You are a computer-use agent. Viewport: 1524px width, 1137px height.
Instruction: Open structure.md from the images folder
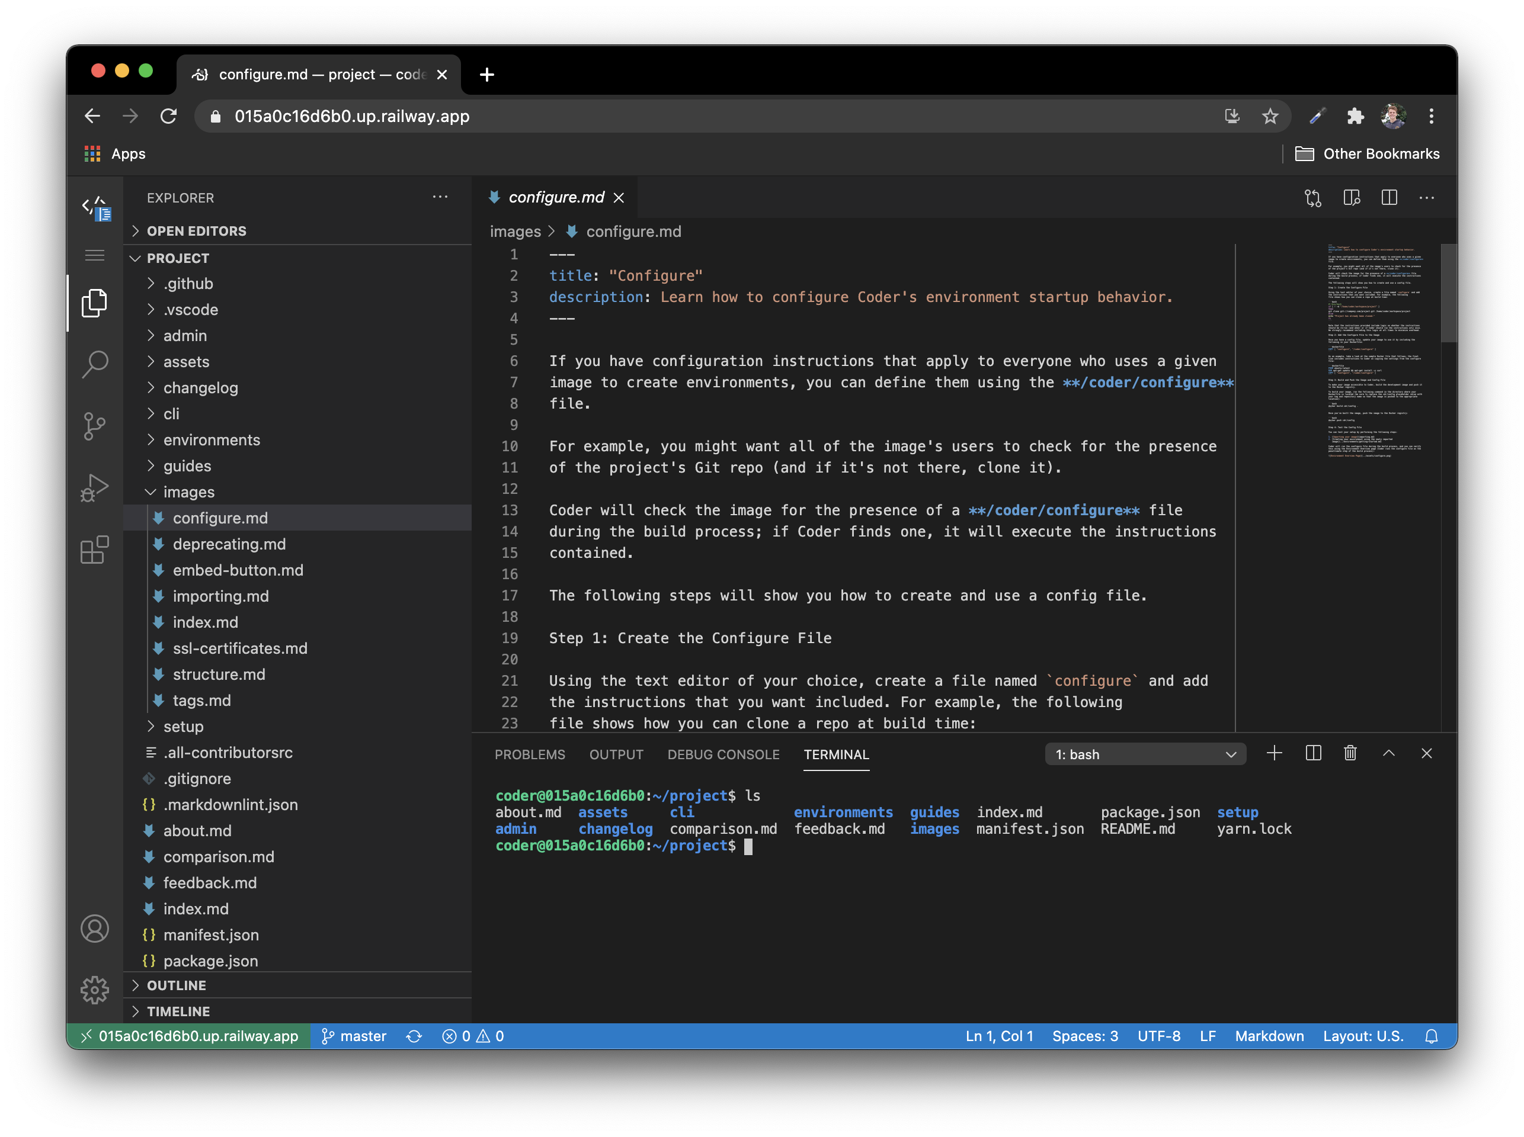click(x=219, y=675)
